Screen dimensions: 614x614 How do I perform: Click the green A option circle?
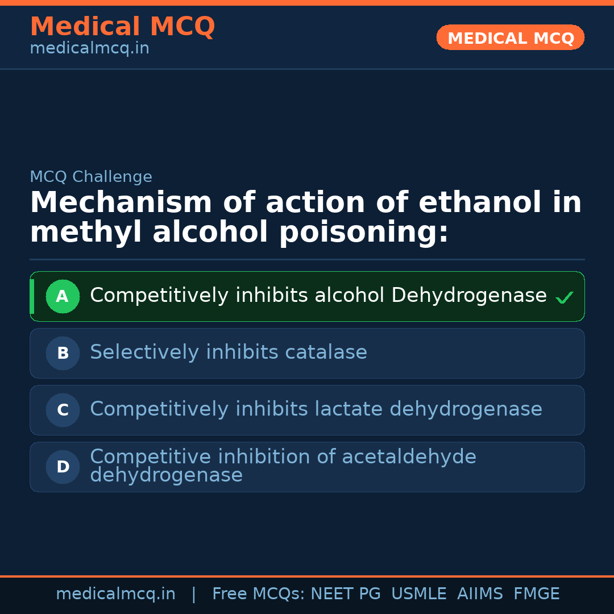click(x=63, y=296)
